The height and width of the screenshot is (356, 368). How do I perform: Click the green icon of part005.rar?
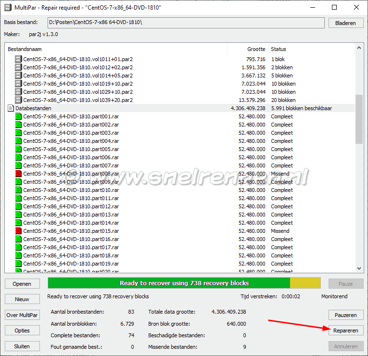[x=19, y=149]
